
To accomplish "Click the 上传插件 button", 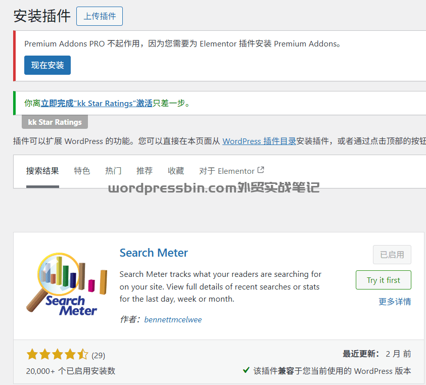I will [99, 16].
